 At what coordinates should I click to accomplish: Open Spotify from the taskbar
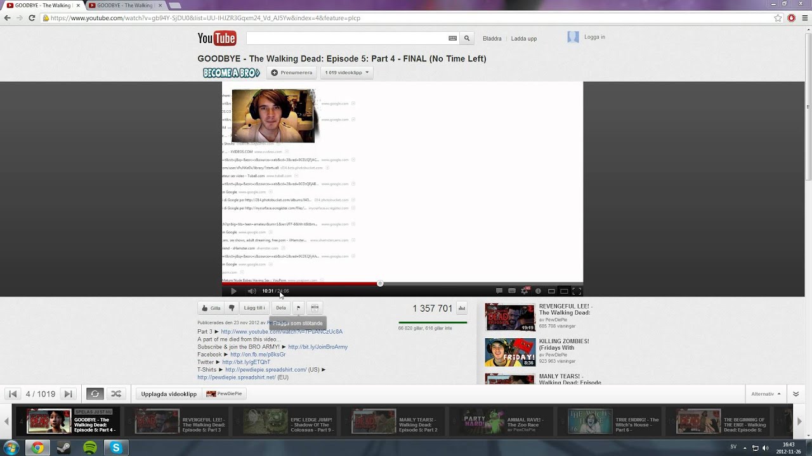pos(90,448)
